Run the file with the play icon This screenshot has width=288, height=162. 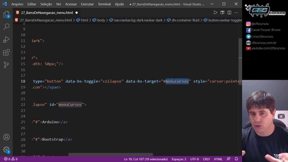coord(215,13)
